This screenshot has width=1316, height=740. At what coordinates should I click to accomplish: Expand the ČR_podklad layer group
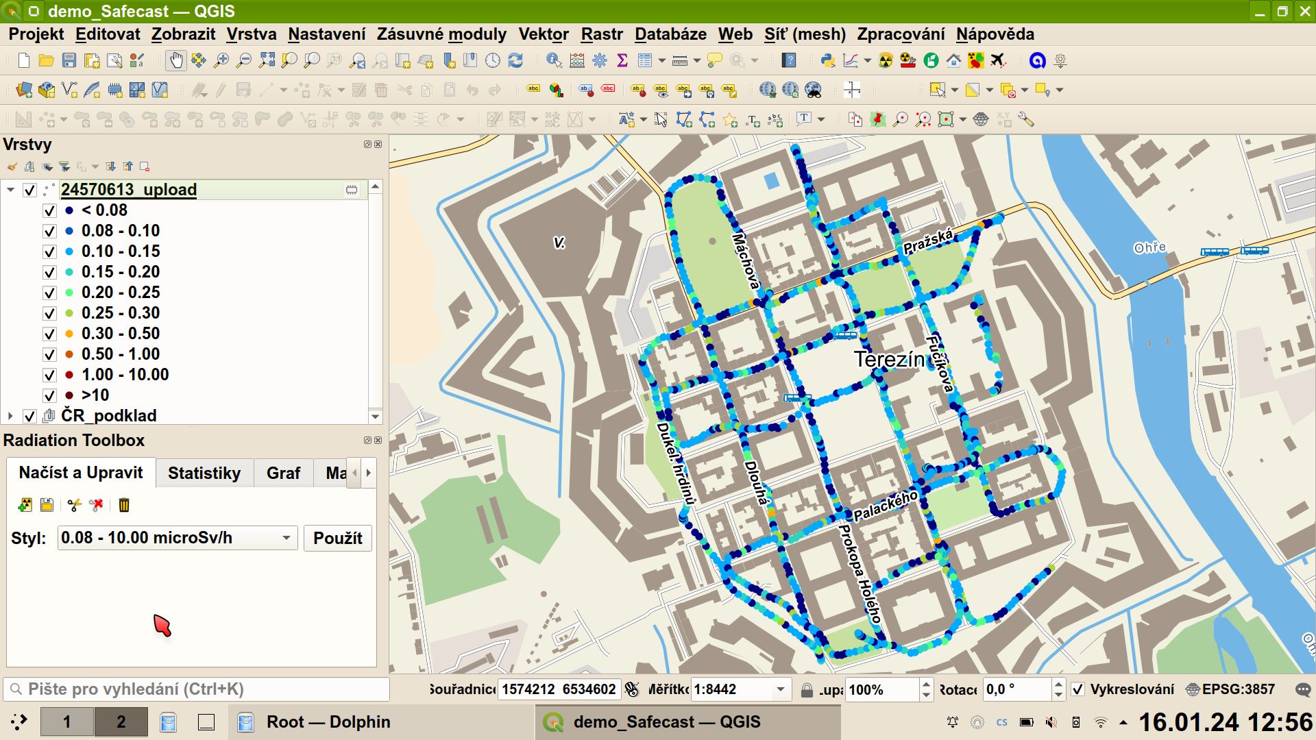[x=10, y=416]
